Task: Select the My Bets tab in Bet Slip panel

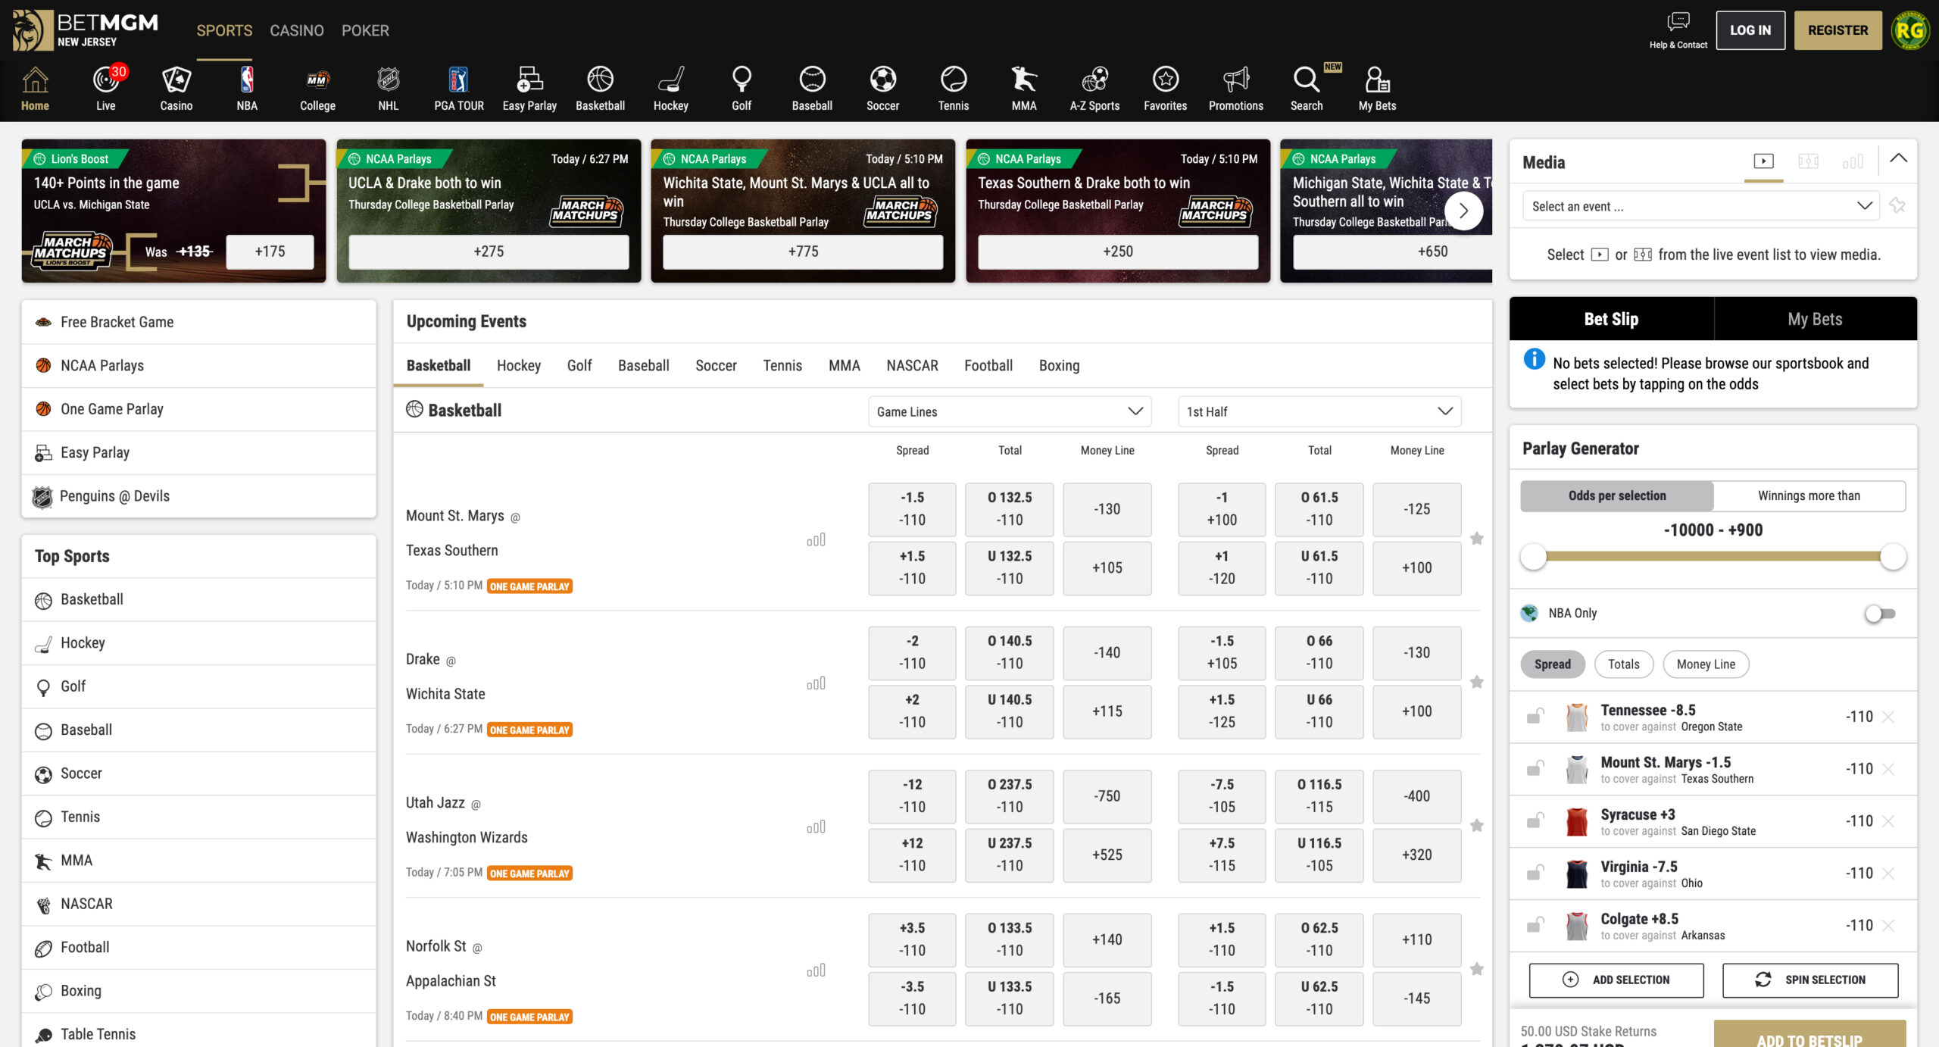Action: [1813, 318]
